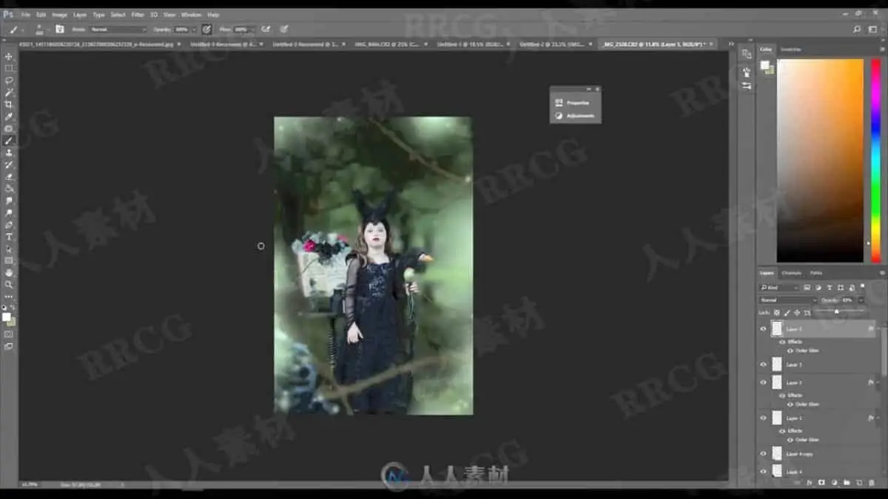Click the layer opacity slider track

(x=840, y=310)
